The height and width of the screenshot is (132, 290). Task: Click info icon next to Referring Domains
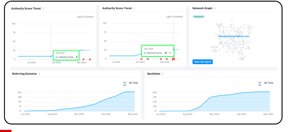tap(39, 74)
